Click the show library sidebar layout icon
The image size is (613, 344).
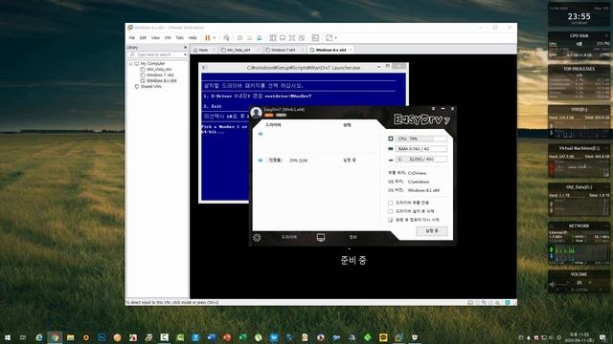(x=272, y=38)
